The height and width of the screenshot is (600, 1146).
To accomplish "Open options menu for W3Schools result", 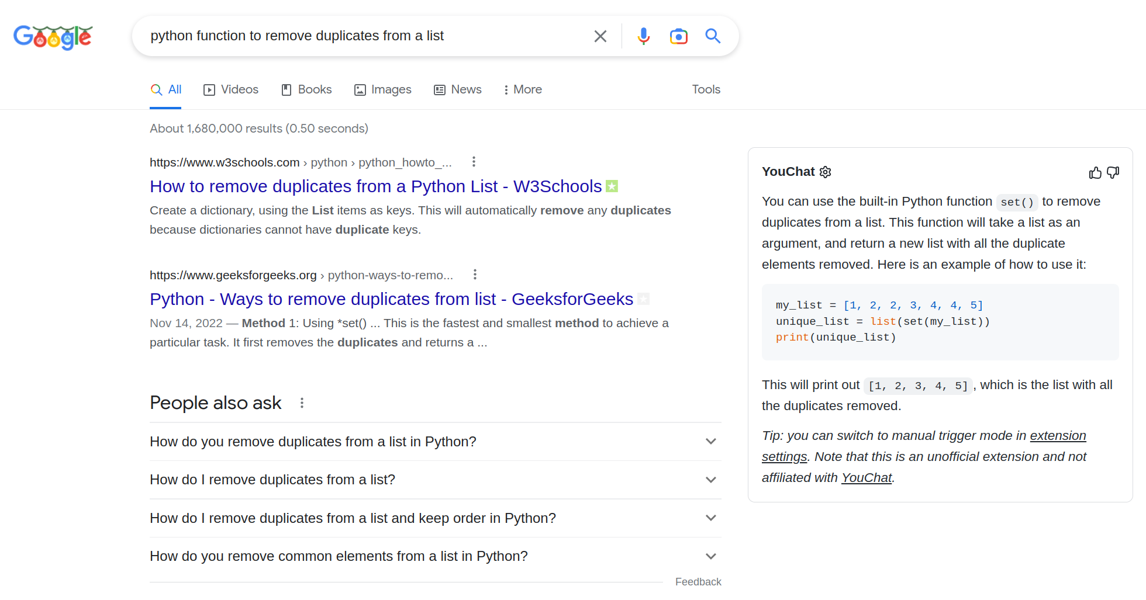I will coord(474,162).
